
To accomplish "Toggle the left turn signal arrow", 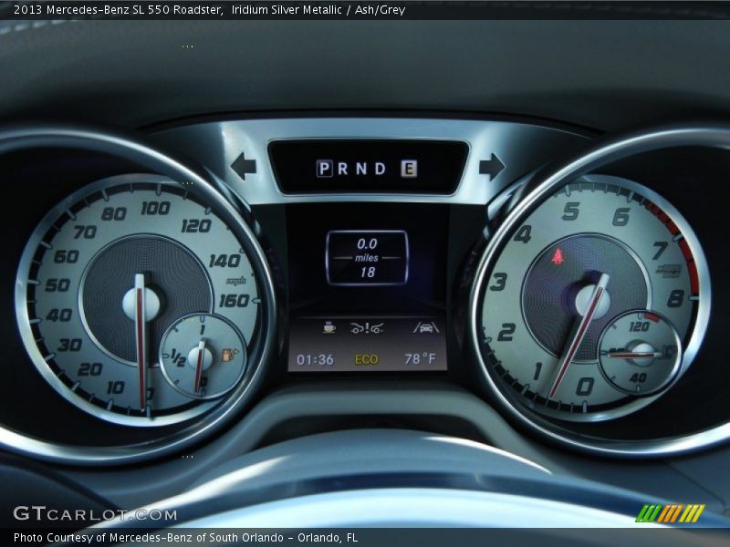I will 243,166.
